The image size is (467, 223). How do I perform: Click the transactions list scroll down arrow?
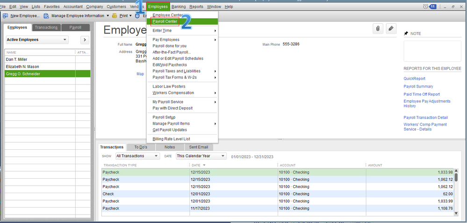tap(456, 214)
